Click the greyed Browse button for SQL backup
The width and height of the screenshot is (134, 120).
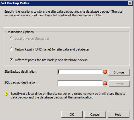(x=119, y=84)
